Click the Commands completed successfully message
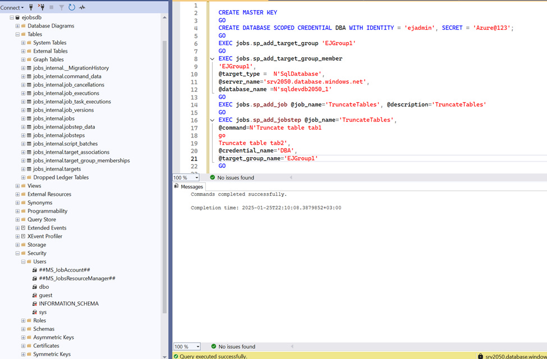 (238, 194)
